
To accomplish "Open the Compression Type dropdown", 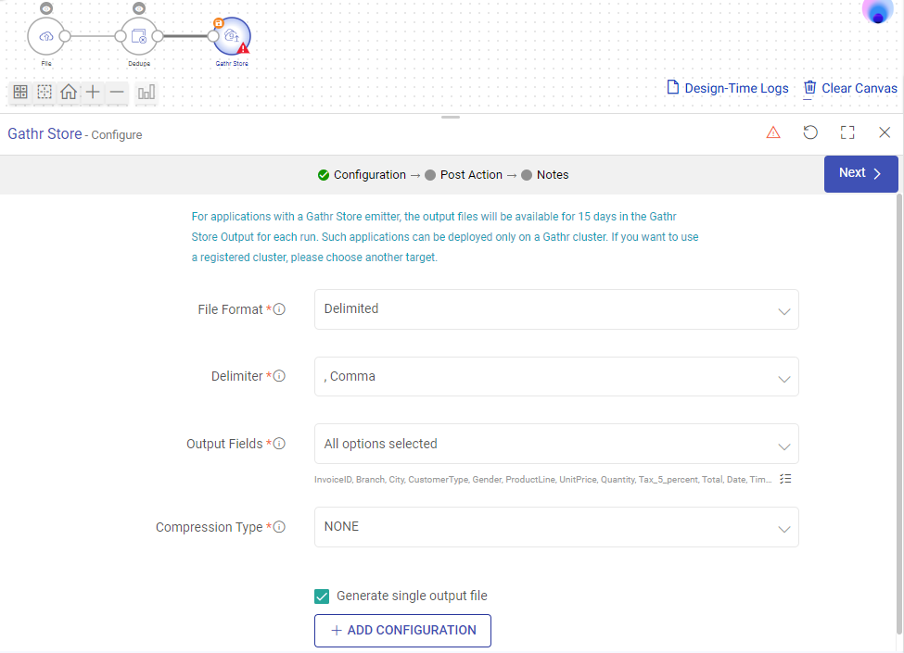I will tap(556, 526).
